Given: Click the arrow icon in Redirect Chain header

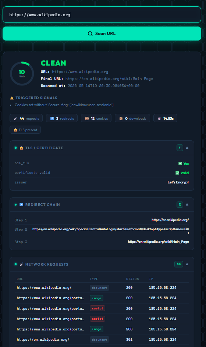Looking at the screenshot, I should [x=21, y=204].
